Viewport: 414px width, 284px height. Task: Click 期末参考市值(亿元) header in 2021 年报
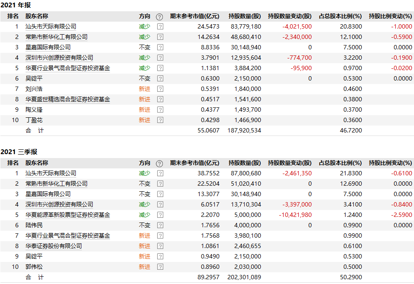point(194,16)
